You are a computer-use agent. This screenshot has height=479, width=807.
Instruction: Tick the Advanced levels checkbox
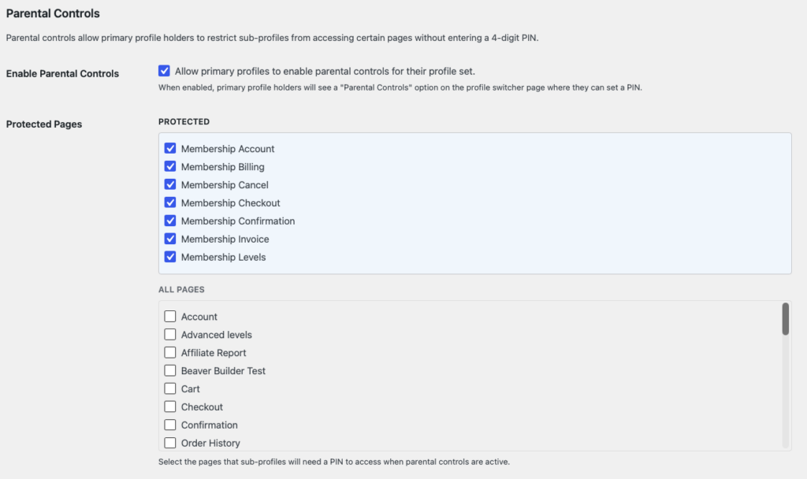[x=169, y=334]
